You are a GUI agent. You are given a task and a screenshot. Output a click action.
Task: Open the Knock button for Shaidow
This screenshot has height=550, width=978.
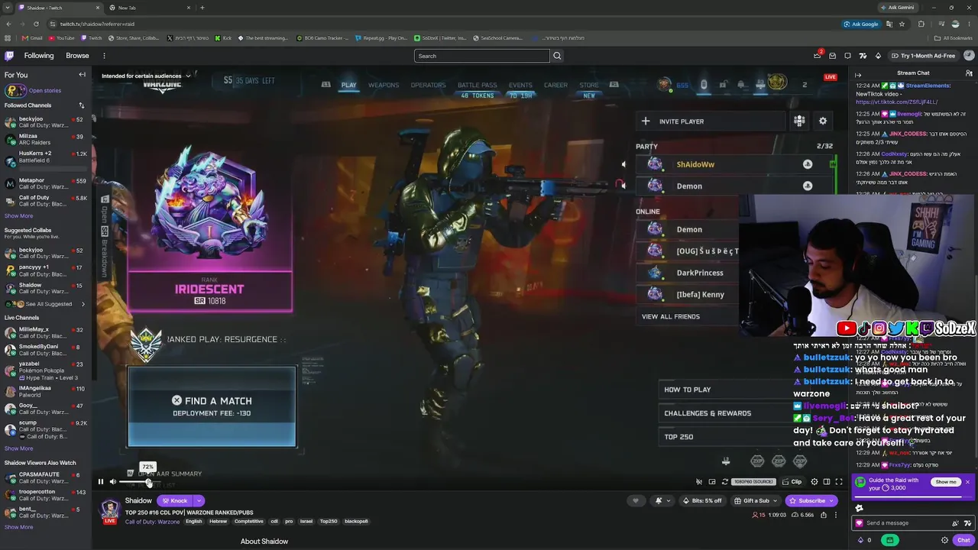(x=175, y=501)
